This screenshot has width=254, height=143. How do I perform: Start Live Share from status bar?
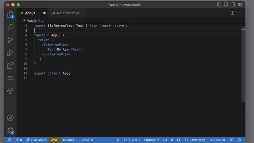37,140
